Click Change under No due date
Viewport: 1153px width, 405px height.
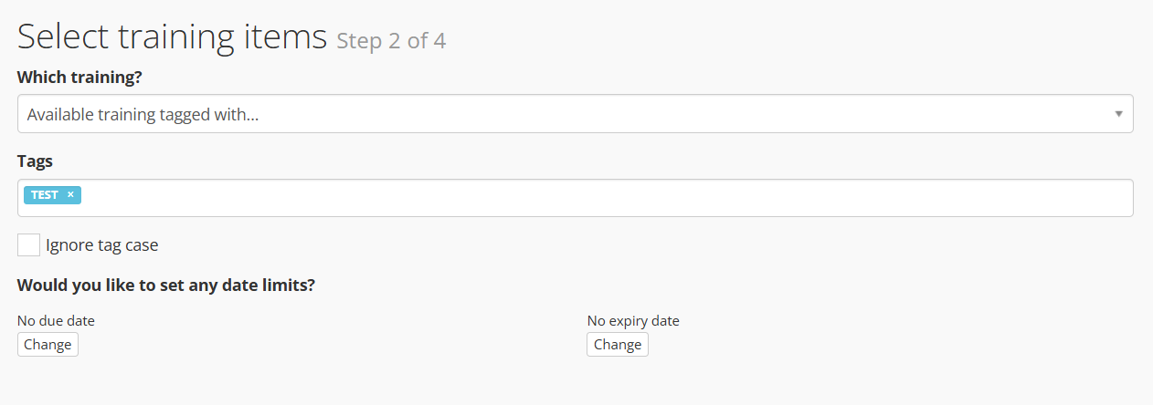[48, 344]
